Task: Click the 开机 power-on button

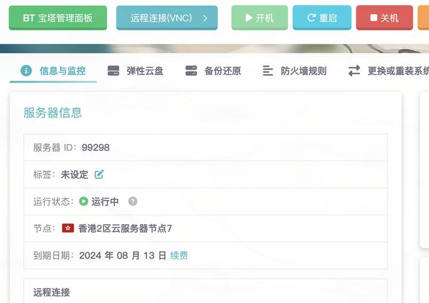Action: tap(260, 18)
